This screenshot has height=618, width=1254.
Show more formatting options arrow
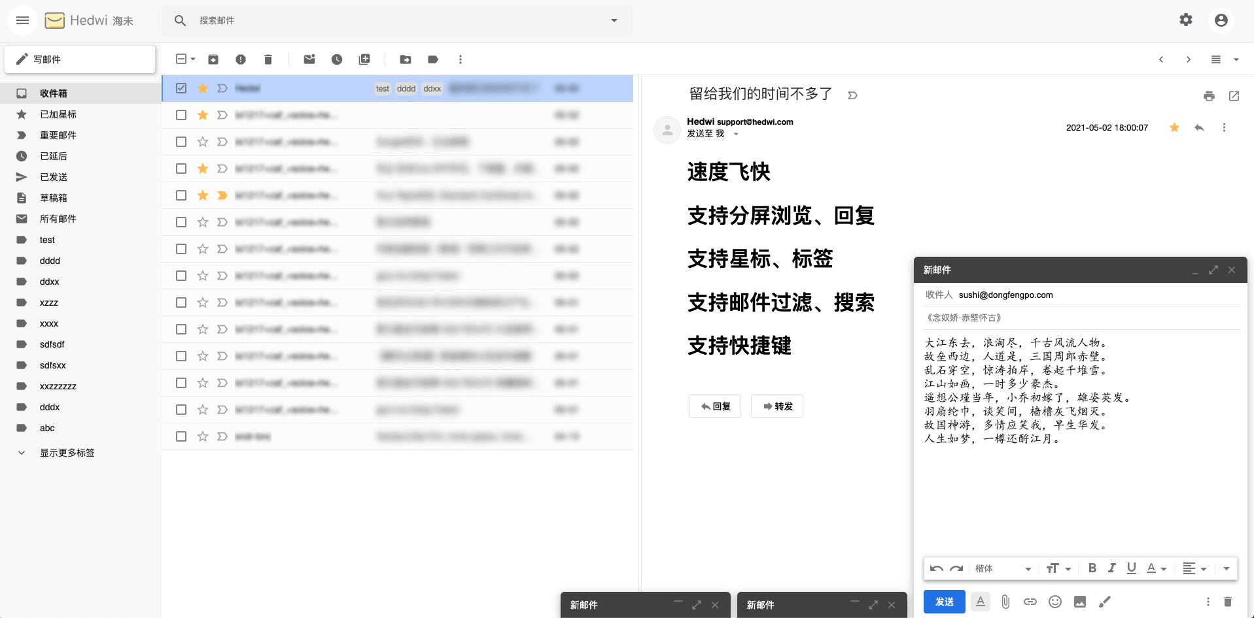click(1227, 568)
